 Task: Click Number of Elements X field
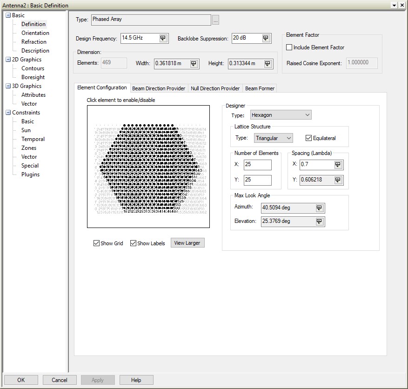coord(258,165)
